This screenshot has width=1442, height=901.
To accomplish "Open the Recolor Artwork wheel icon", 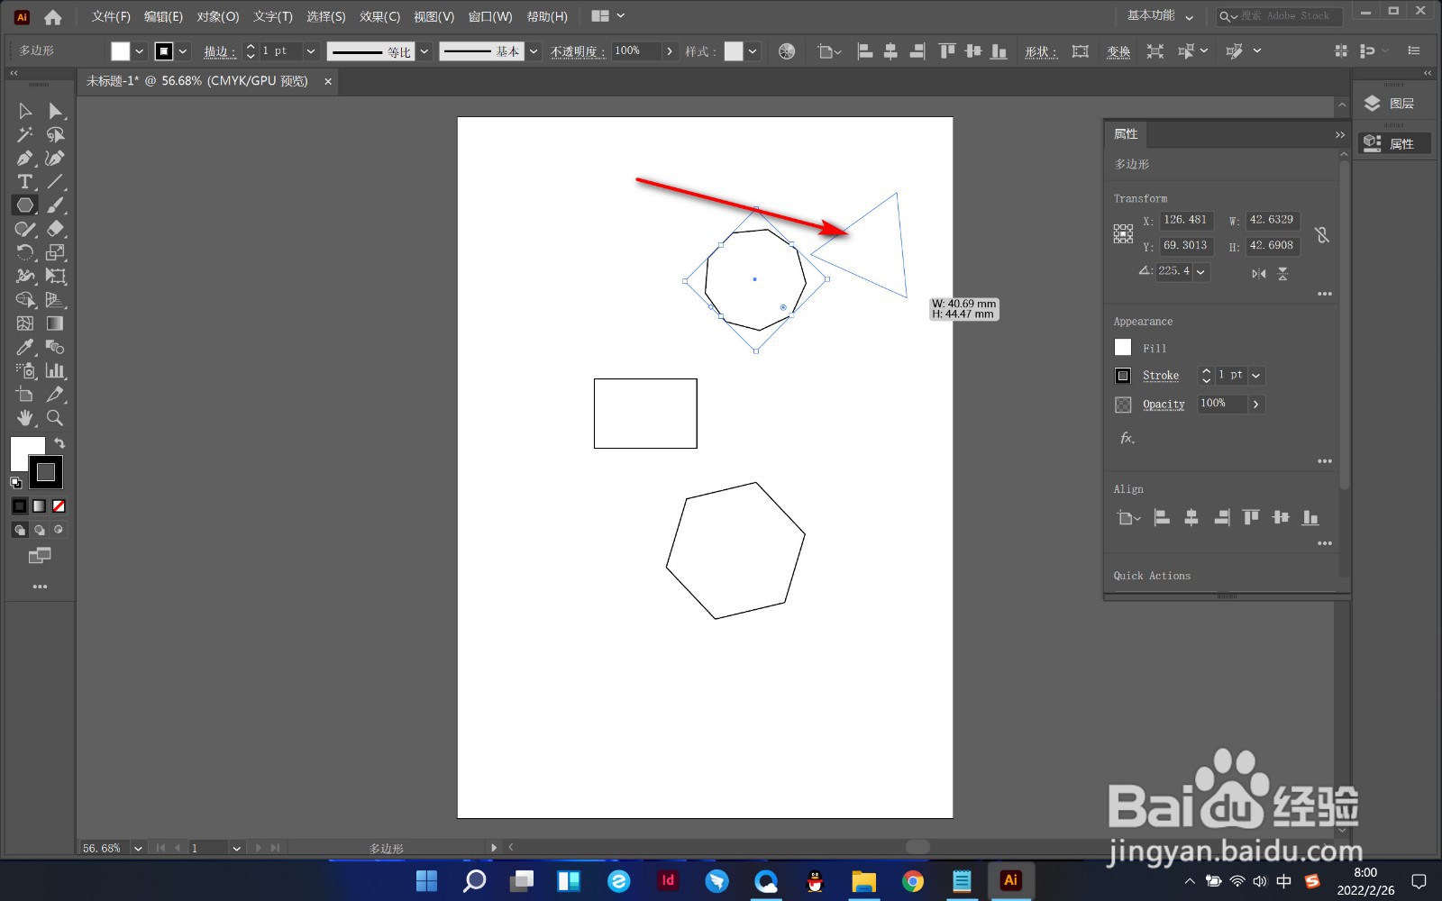I will click(x=787, y=51).
